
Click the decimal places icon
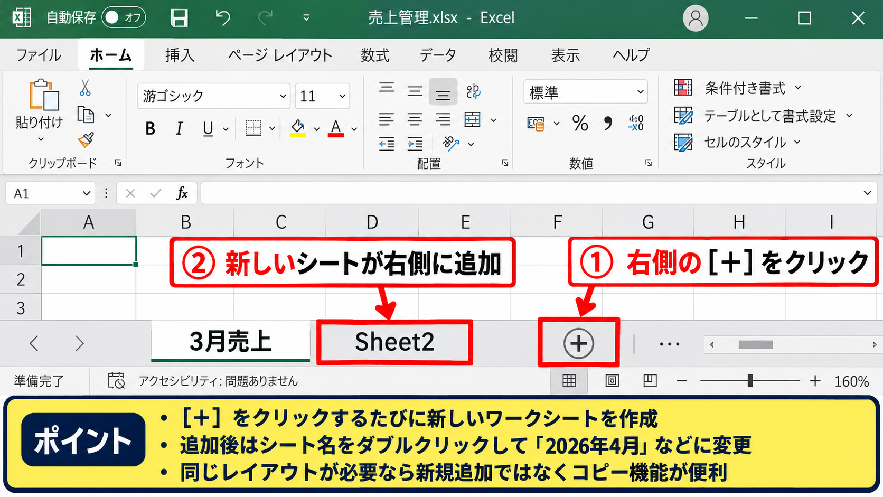click(x=636, y=124)
